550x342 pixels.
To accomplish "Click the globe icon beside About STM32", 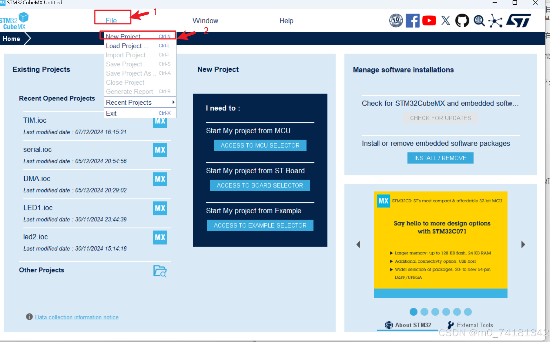I will click(389, 325).
